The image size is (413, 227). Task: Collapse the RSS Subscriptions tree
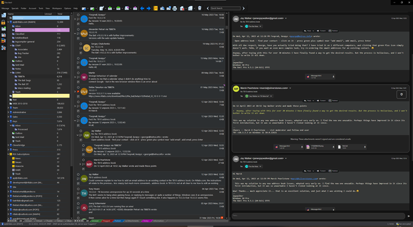(x=8, y=154)
